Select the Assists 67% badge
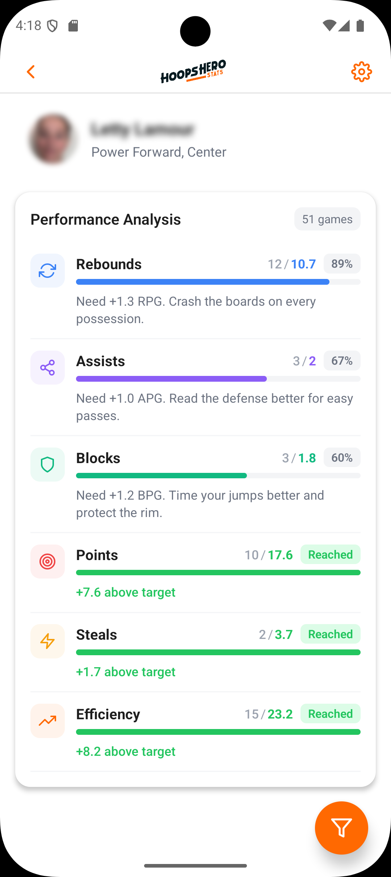Viewport: 391px width, 877px height. coord(341,360)
